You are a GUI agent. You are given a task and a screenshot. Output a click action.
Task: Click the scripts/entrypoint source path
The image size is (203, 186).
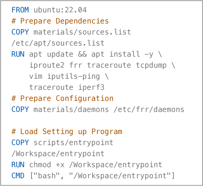(x=73, y=143)
